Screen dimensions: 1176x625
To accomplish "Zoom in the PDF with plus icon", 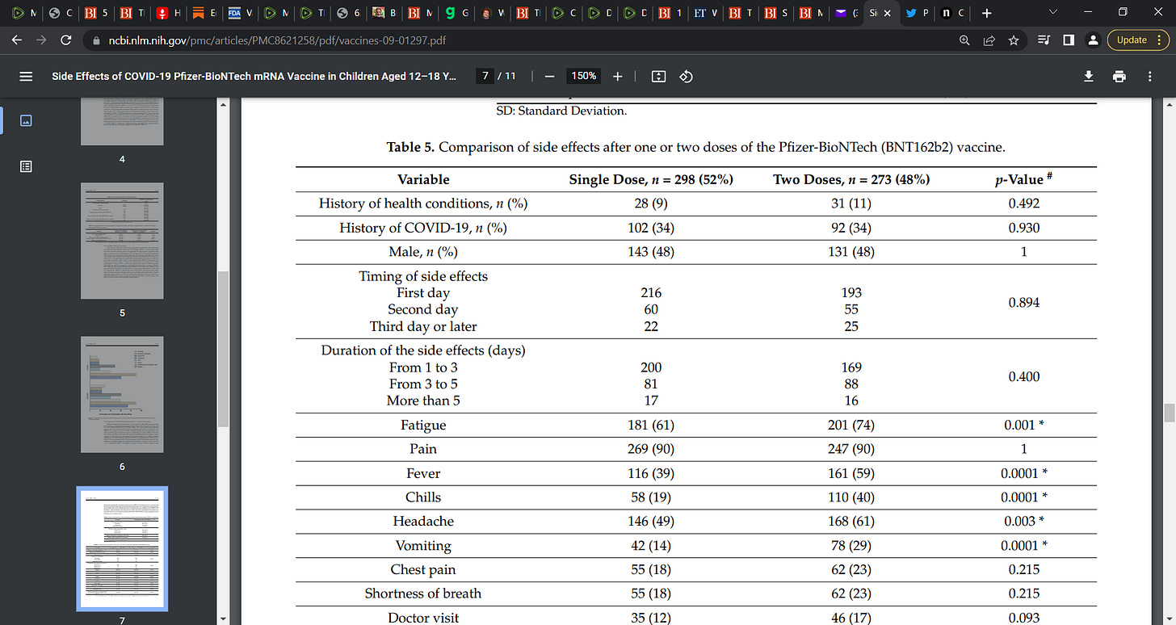I will click(618, 76).
